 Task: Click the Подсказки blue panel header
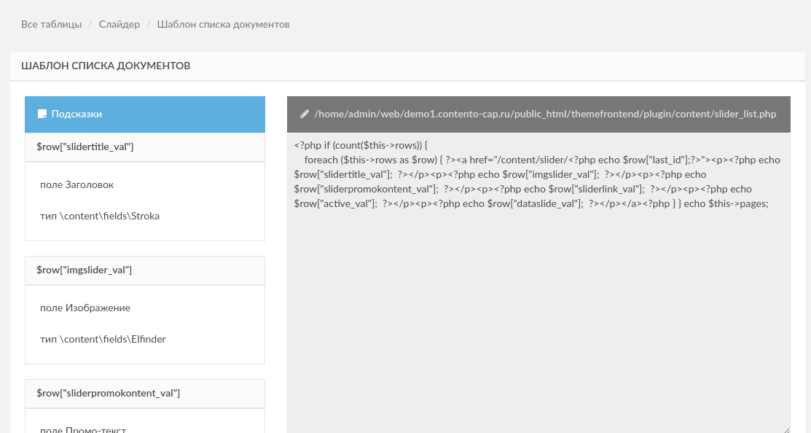coord(145,114)
